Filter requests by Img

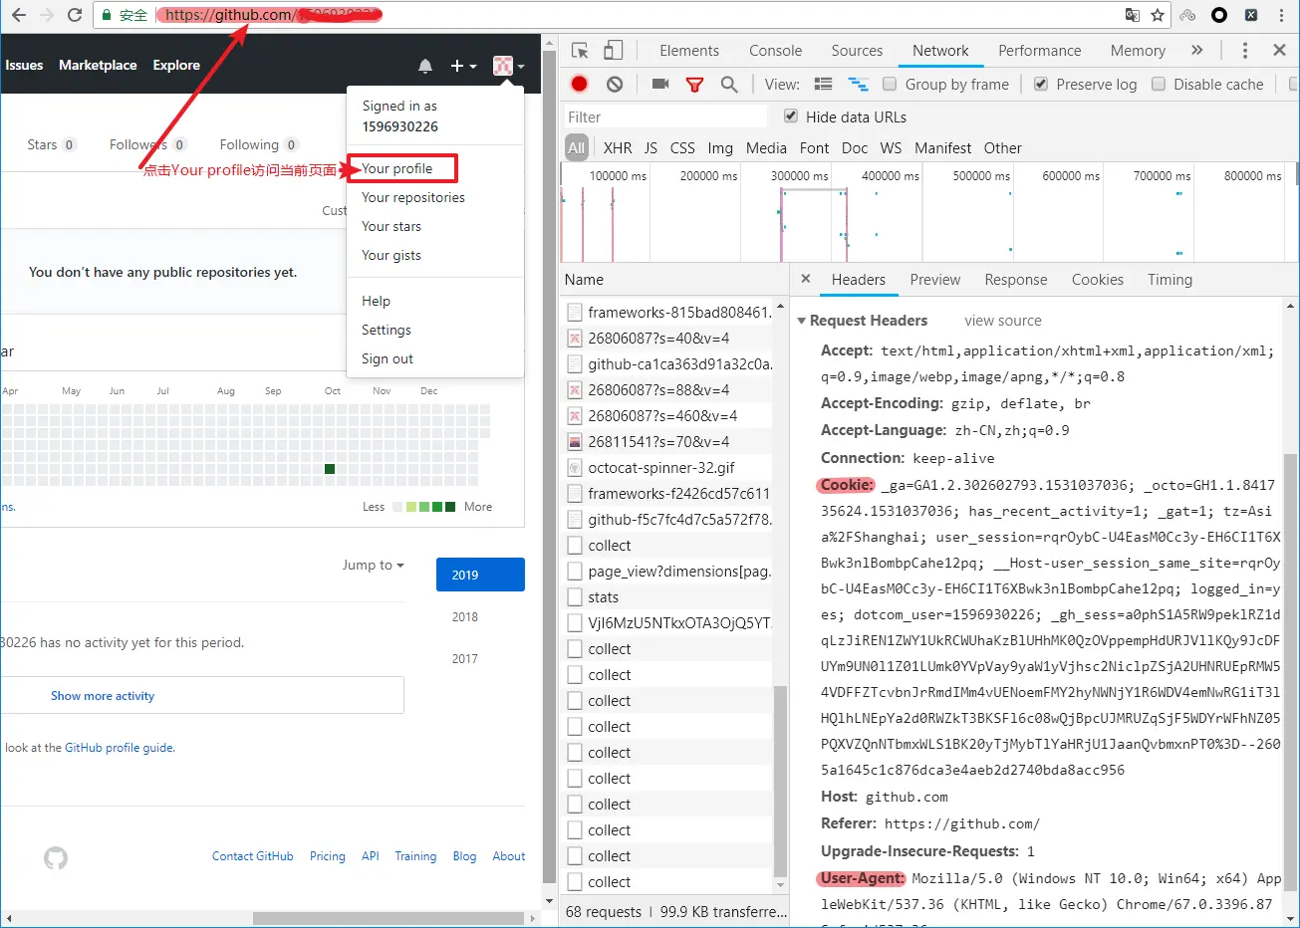[720, 148]
